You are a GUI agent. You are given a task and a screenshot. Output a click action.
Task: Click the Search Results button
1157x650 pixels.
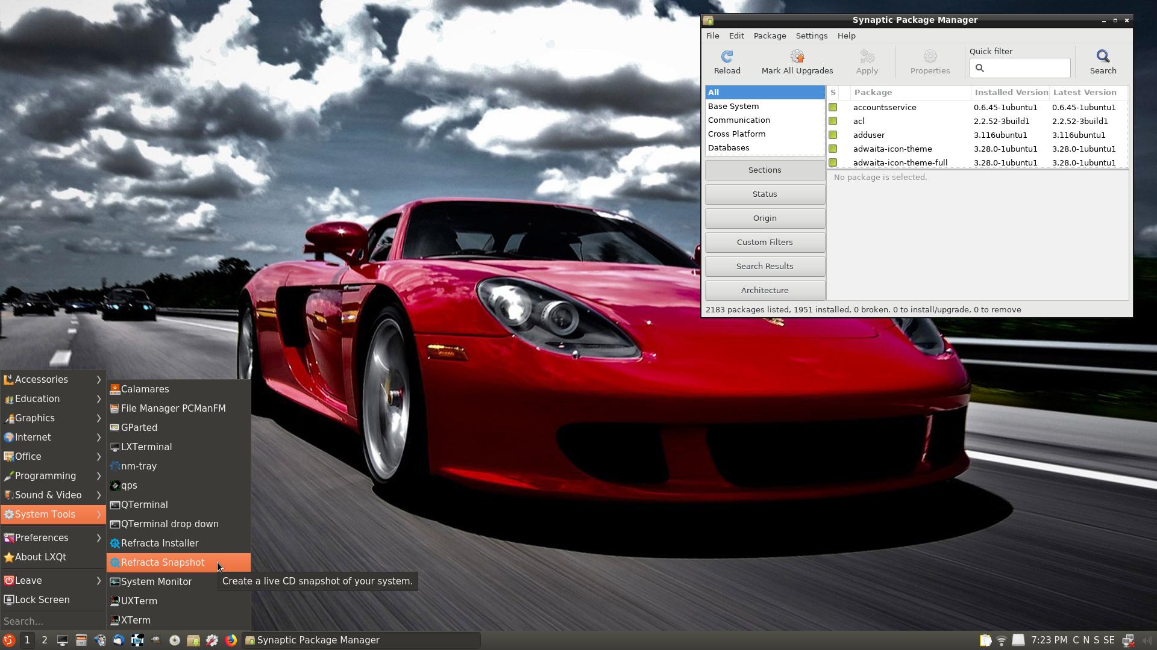click(x=765, y=267)
